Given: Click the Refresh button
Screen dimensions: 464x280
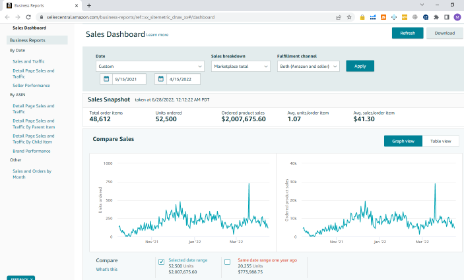Looking at the screenshot, I should coord(407,33).
